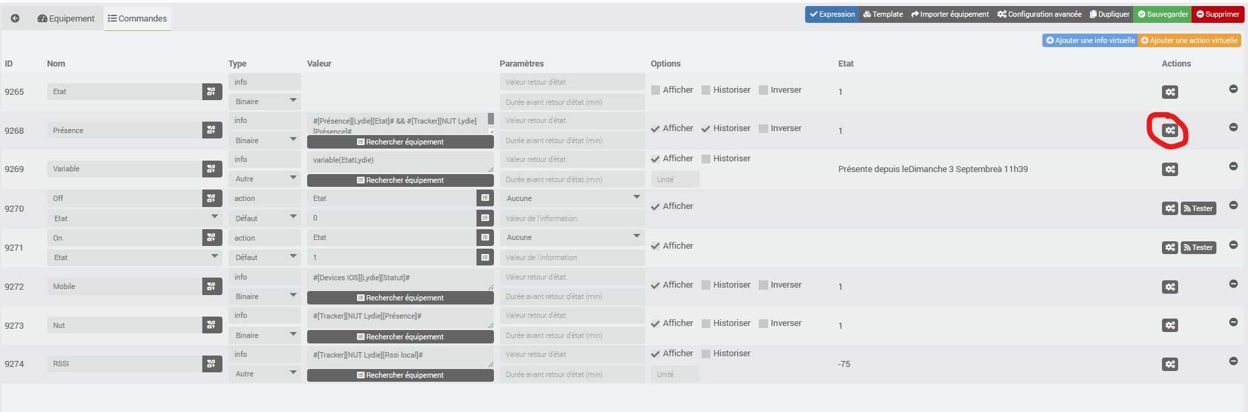This screenshot has width=1248, height=412.
Task: Click icon picker button beside Variable name
Action: coord(212,169)
